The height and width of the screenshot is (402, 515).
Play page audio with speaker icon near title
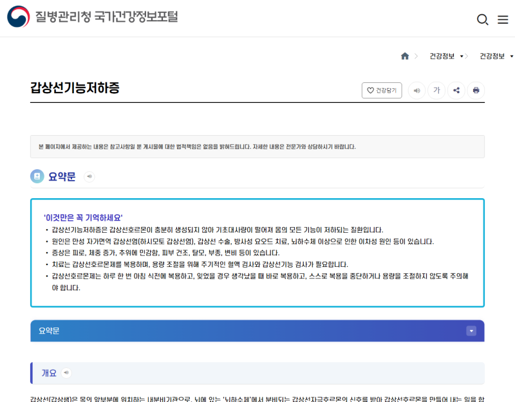[x=417, y=90]
